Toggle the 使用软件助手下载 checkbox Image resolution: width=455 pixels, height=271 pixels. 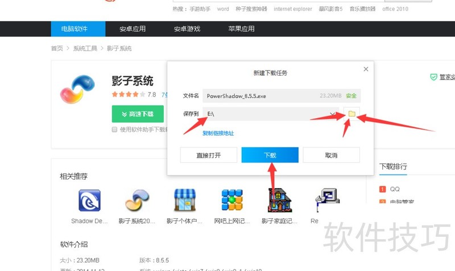115,130
